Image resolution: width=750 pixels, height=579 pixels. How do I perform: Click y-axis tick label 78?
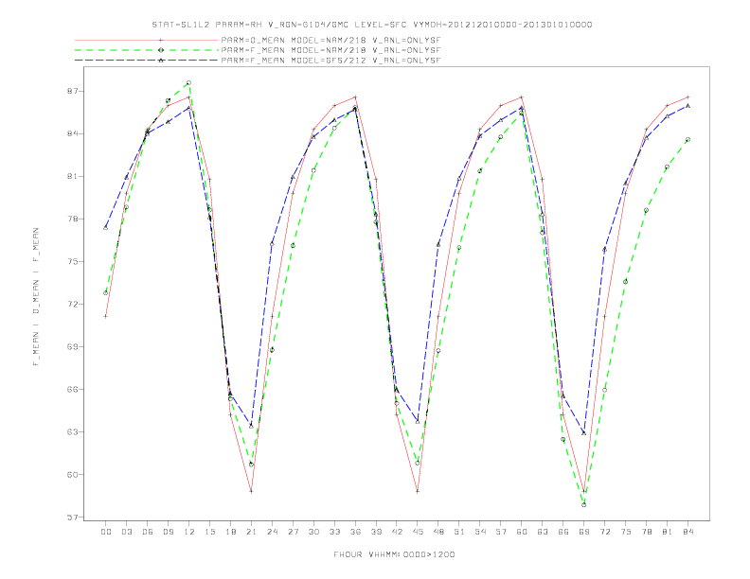click(74, 219)
